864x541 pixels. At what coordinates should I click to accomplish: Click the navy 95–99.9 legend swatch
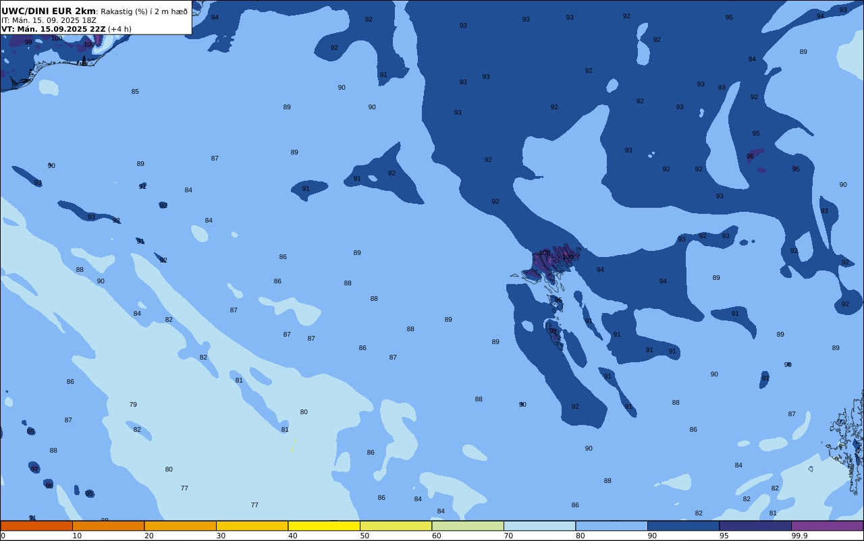(x=755, y=525)
